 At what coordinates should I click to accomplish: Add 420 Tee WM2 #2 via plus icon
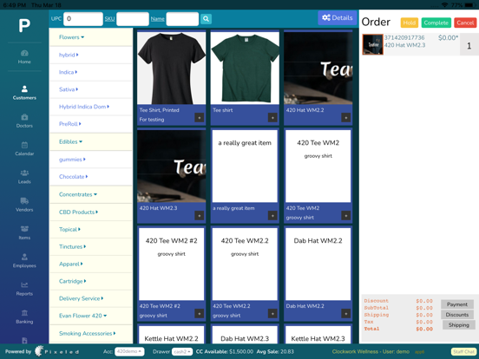pyautogui.click(x=200, y=314)
